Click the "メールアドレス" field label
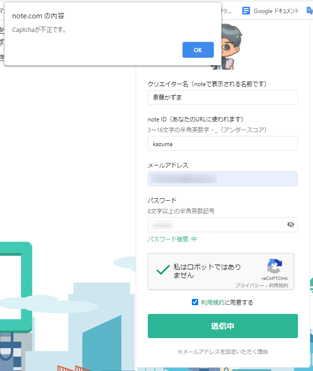The image size is (313, 371). pos(168,165)
